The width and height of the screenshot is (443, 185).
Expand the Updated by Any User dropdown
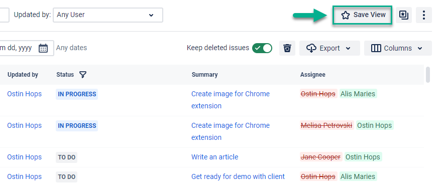click(x=108, y=15)
